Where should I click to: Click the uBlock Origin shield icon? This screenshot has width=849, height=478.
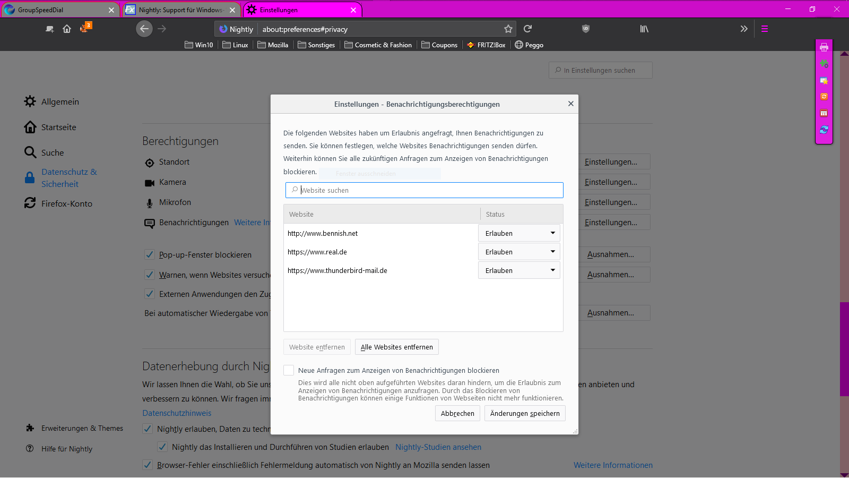point(585,29)
